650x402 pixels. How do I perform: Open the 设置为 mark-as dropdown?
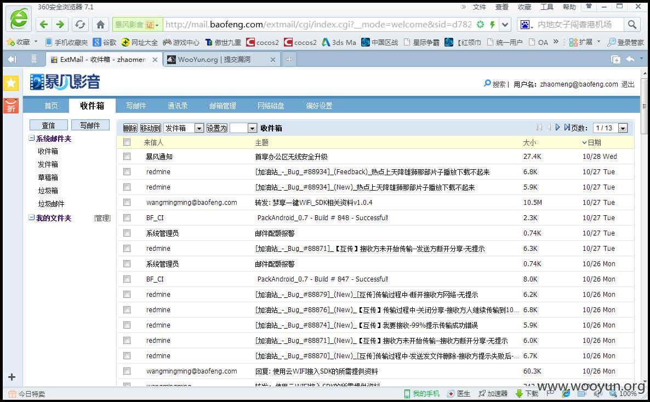coord(244,128)
